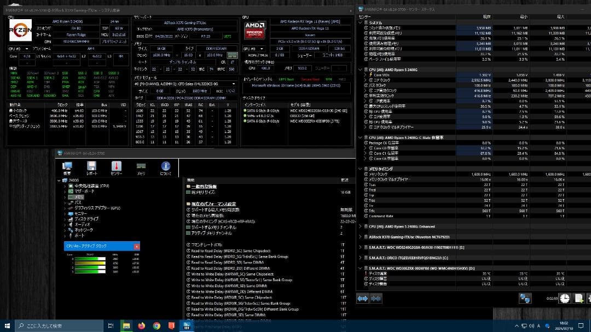Viewport: 591px width, 332px height.
Task: Open the Summary (概要) toolbar icon
Action: (68, 168)
